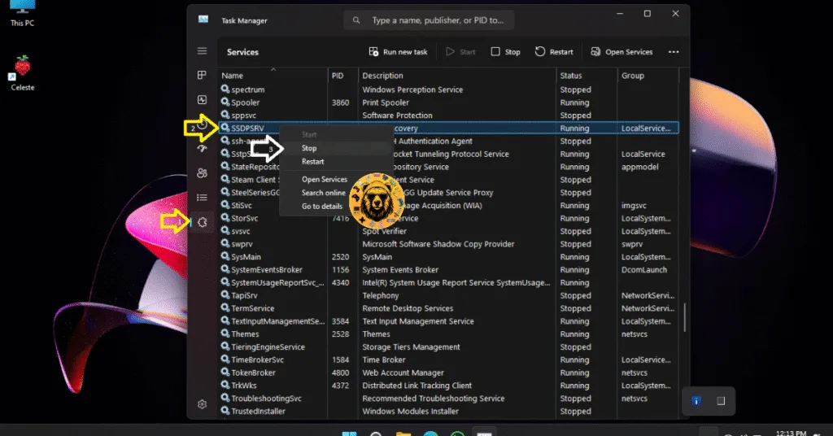The image size is (833, 436).
Task: Click Run new task in the toolbar
Action: tap(398, 51)
